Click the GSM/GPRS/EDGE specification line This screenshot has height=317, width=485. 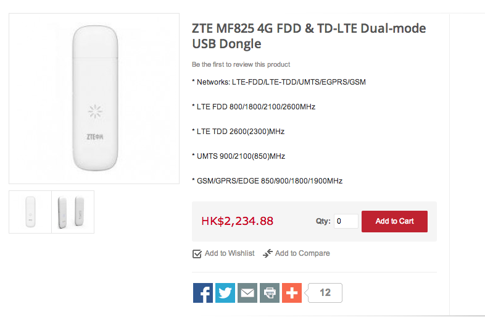[267, 181]
